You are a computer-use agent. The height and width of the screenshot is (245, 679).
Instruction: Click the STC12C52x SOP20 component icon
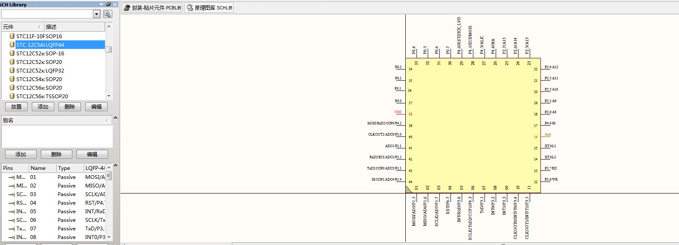(x=12, y=62)
